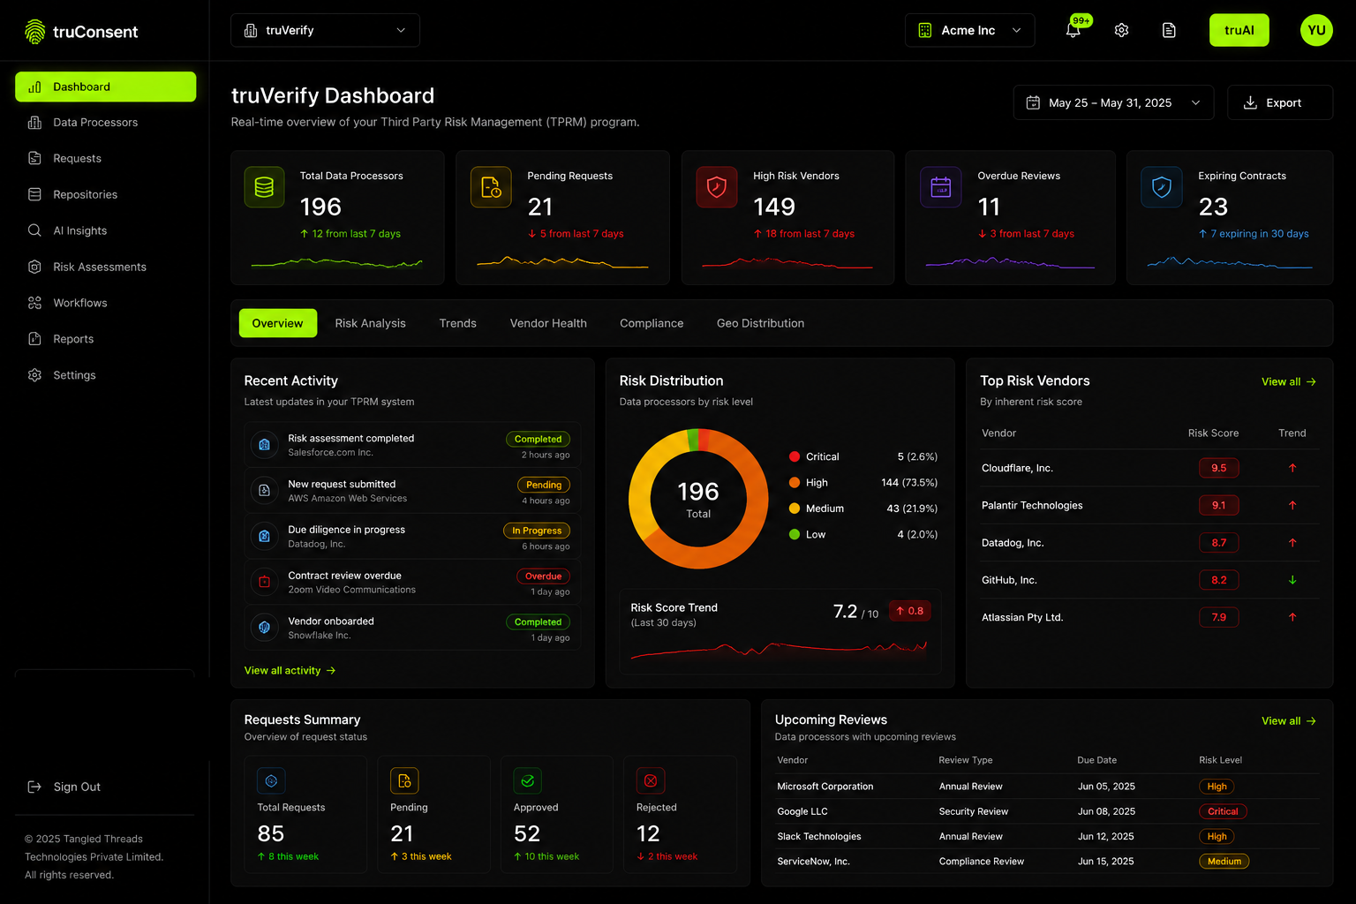Click the AWS new request activity icon
The height and width of the screenshot is (904, 1356).
tap(264, 490)
